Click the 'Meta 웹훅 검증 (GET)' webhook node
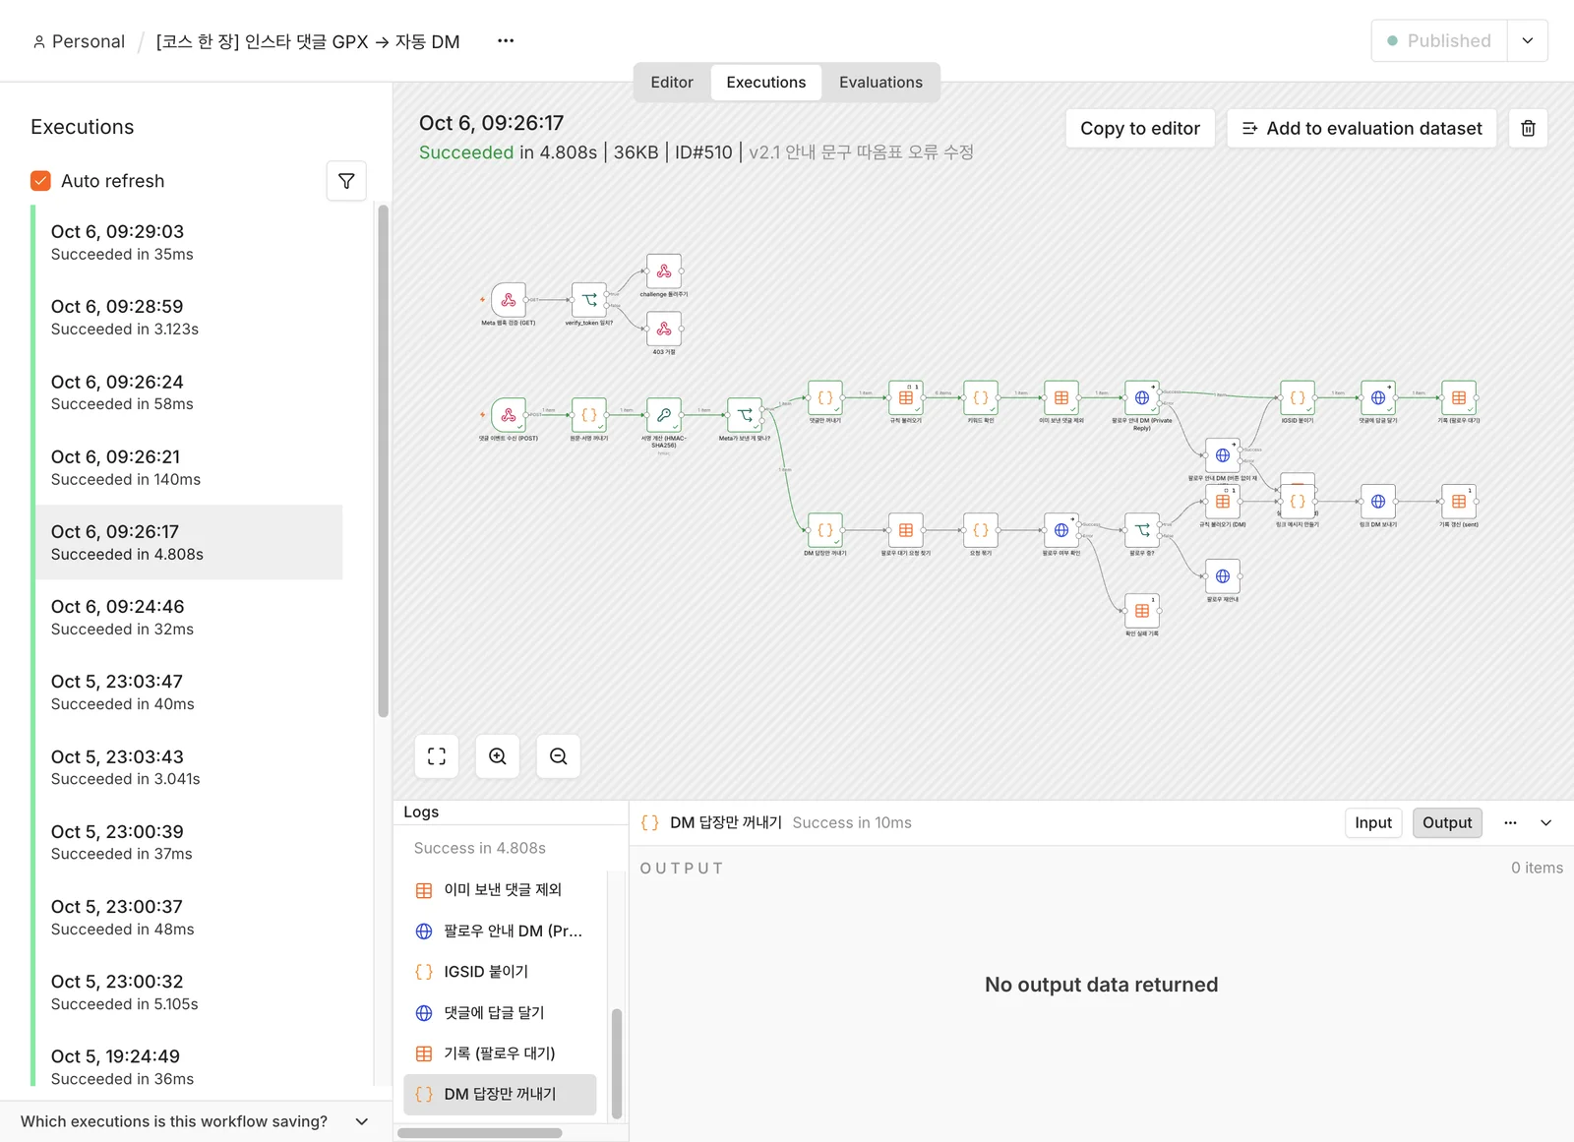This screenshot has height=1142, width=1574. (509, 300)
